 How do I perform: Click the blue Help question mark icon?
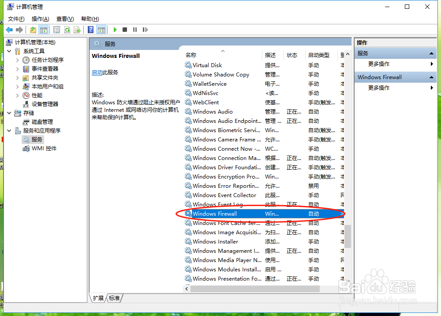[90, 30]
